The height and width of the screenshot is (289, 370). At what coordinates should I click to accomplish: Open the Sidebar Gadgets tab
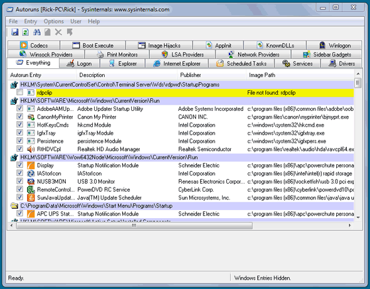tap(327, 55)
